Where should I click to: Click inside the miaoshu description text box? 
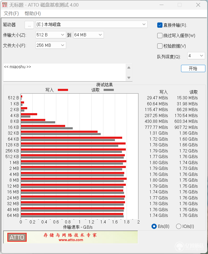coord(64,72)
